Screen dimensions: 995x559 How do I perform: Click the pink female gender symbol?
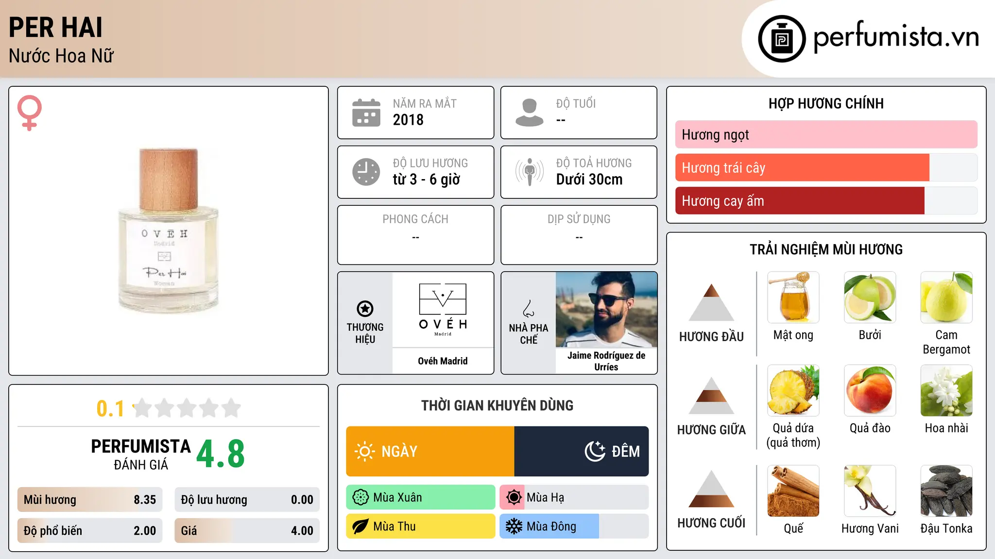(29, 113)
